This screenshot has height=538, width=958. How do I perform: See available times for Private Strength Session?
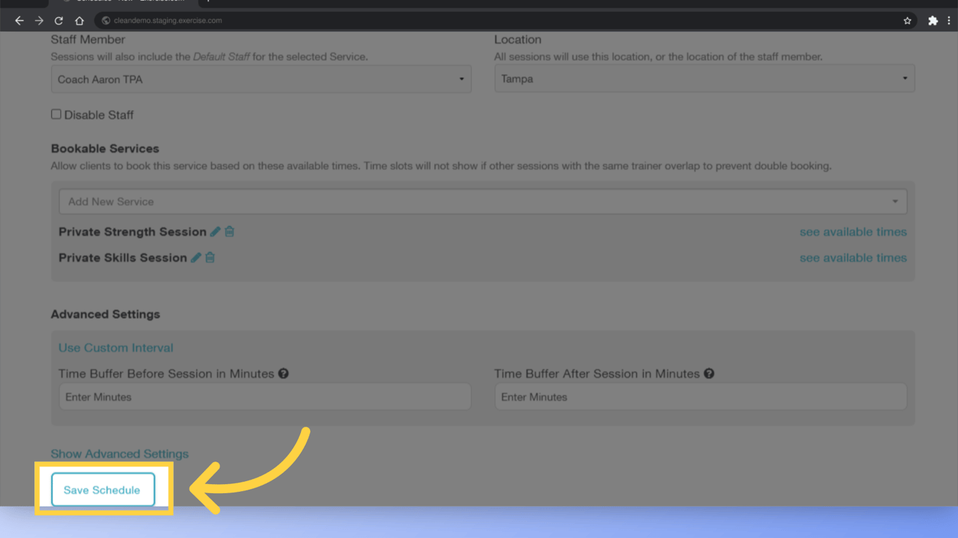pos(853,231)
